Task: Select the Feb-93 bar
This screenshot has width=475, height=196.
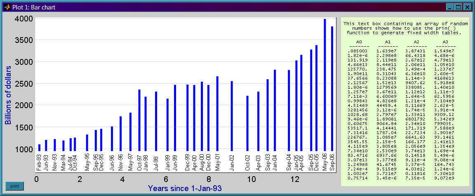Action: pos(40,148)
